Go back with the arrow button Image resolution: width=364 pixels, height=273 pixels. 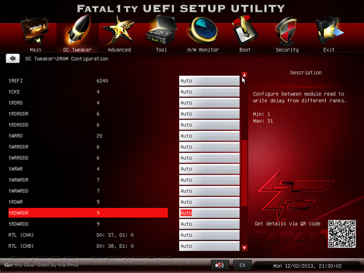13,59
